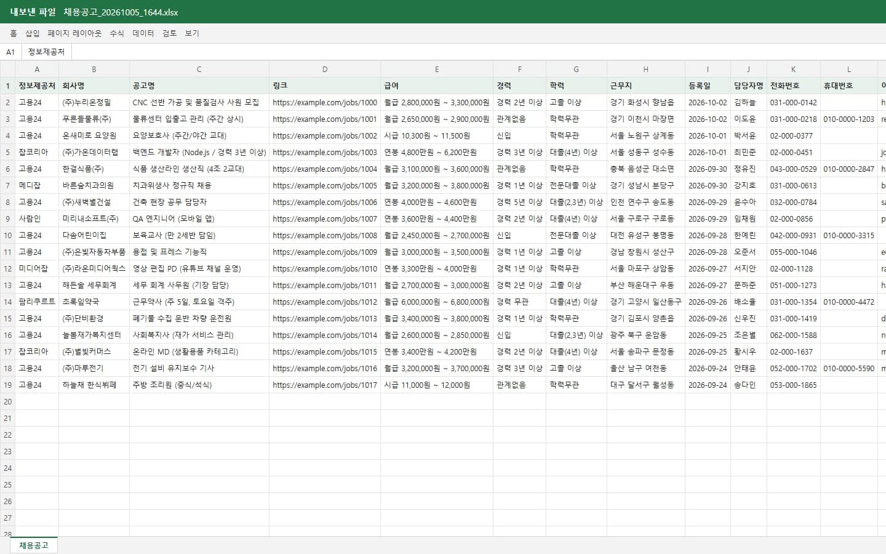The height and width of the screenshot is (554, 886).
Task: Click the A1 name box
Action: 10,52
